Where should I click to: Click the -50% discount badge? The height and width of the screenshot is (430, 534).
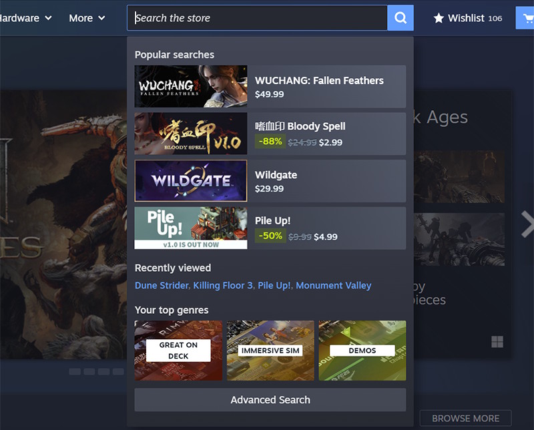270,236
